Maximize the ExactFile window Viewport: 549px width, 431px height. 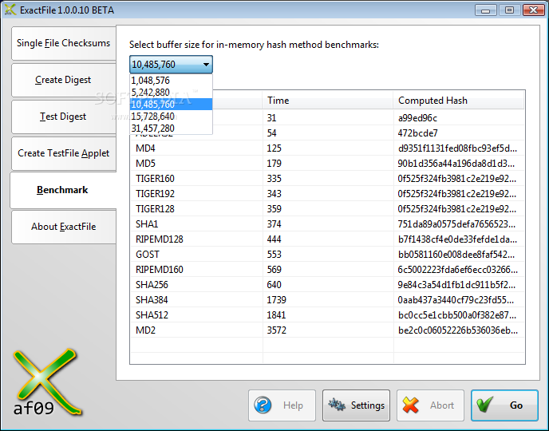tap(509, 10)
